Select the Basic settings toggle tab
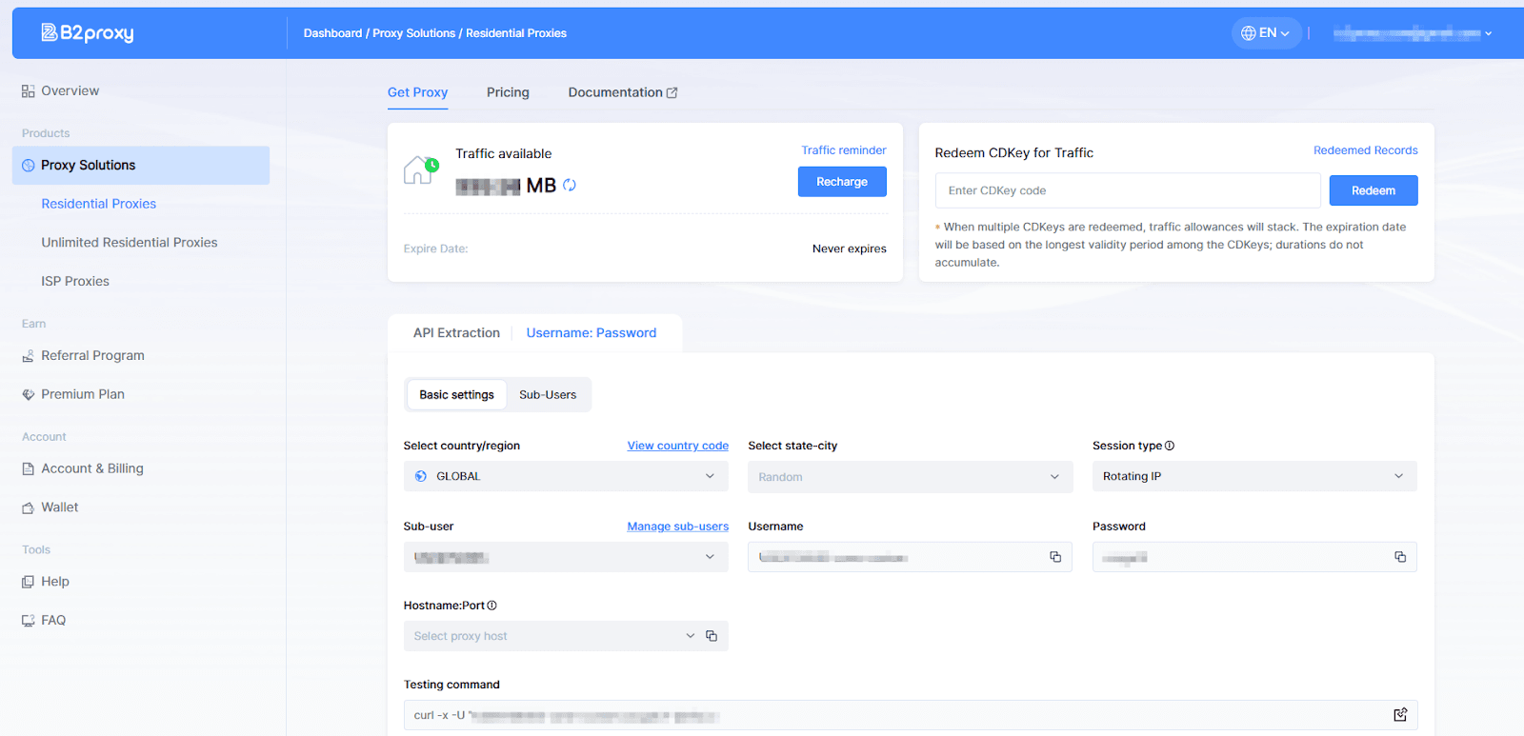Image resolution: width=1524 pixels, height=736 pixels. point(456,395)
